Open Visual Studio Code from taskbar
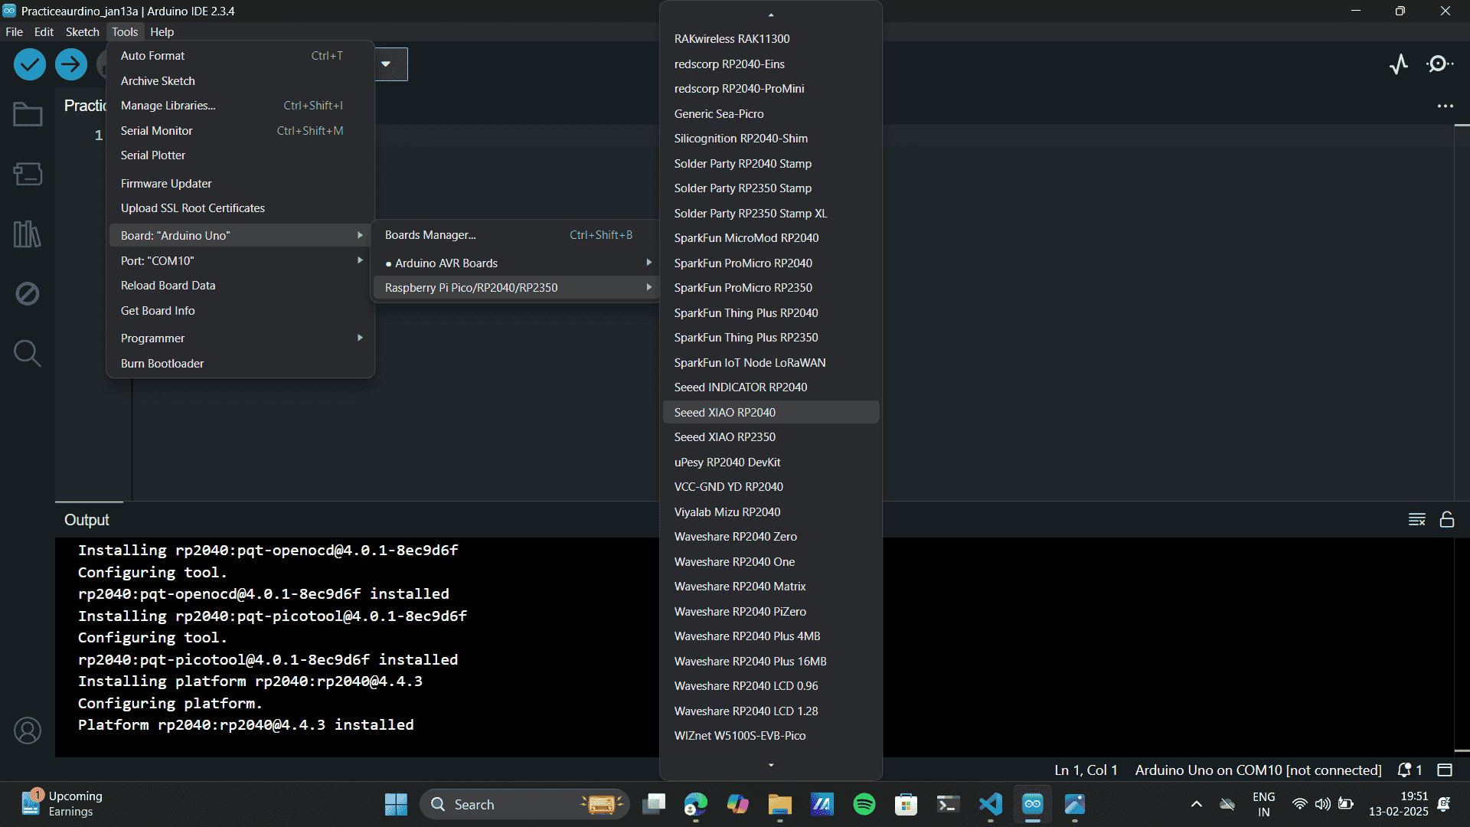The width and height of the screenshot is (1470, 827). tap(991, 804)
